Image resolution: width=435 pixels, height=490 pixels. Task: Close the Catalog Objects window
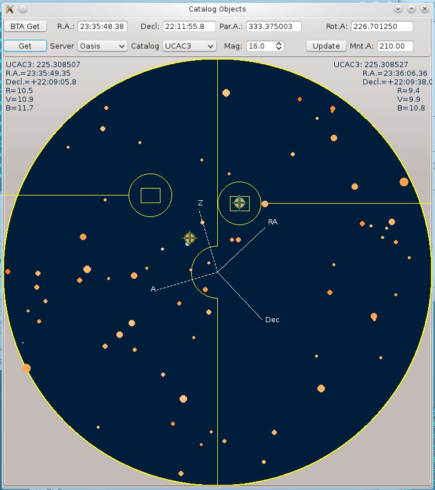pos(425,9)
